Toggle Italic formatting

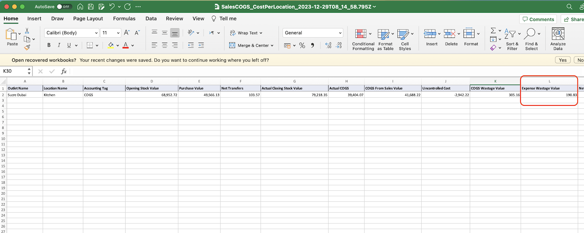(59, 45)
